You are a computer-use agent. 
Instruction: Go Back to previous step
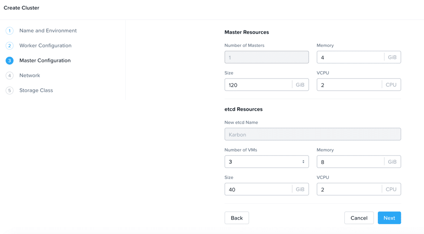coord(236,218)
